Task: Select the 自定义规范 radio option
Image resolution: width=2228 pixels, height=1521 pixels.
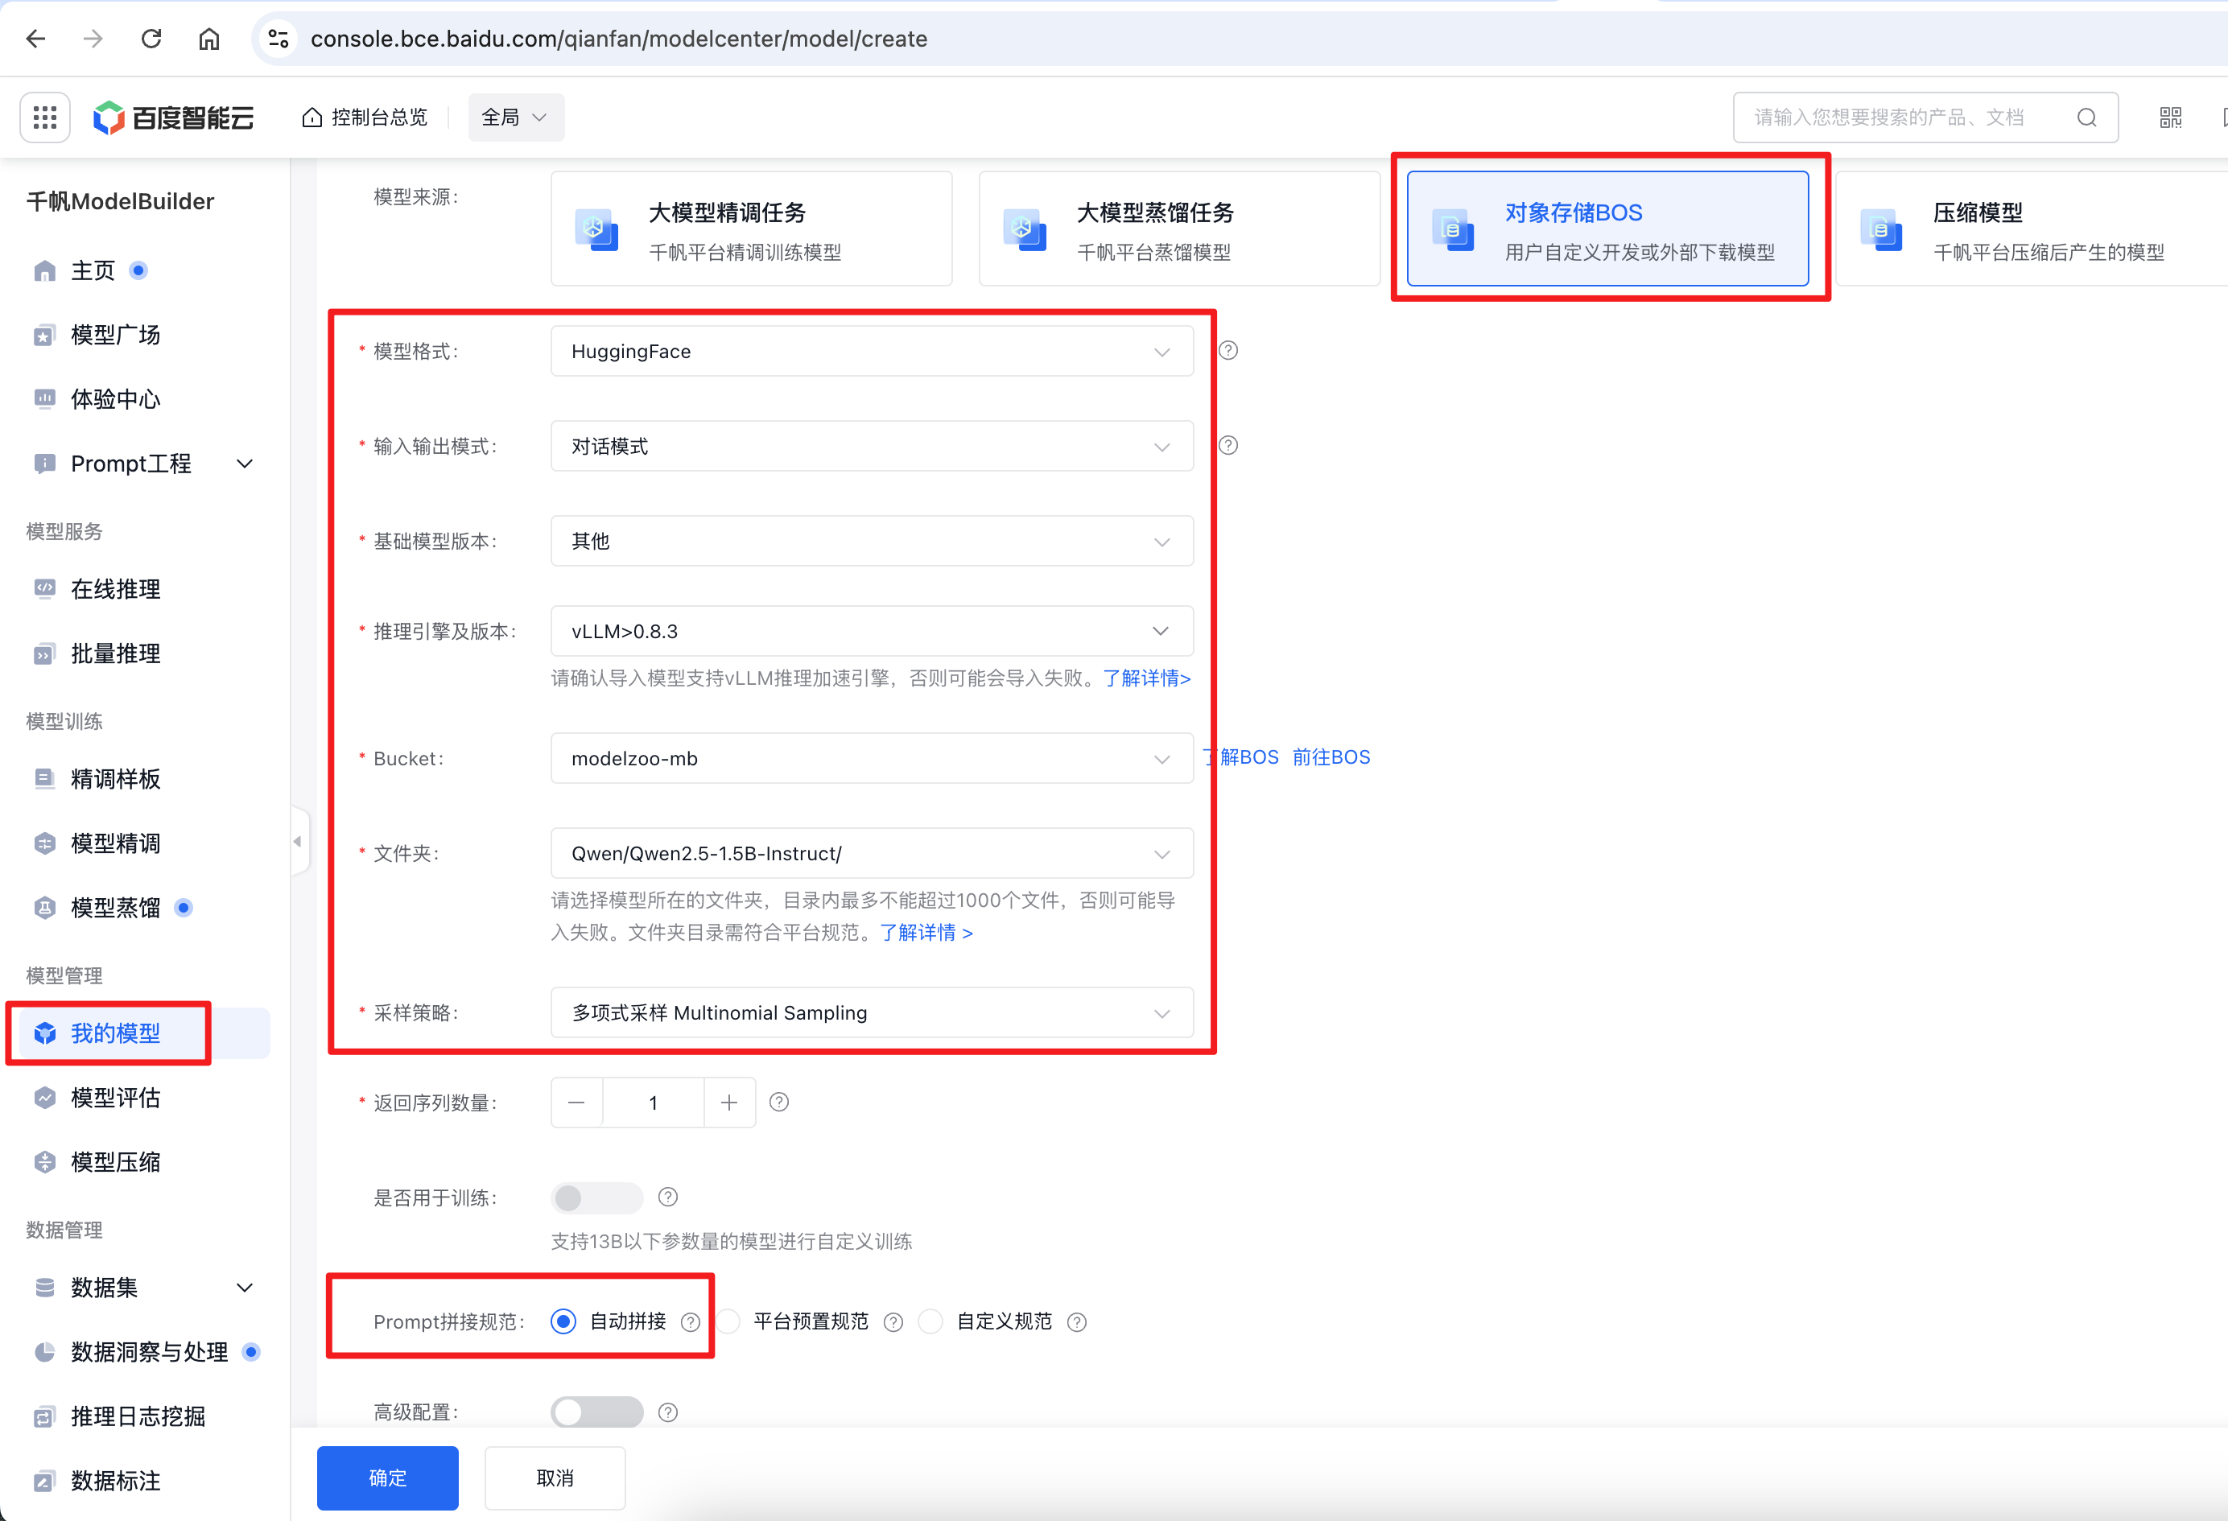Action: (x=931, y=1321)
